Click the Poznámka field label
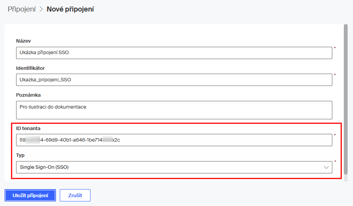This screenshot has height=206, width=353. [x=28, y=95]
